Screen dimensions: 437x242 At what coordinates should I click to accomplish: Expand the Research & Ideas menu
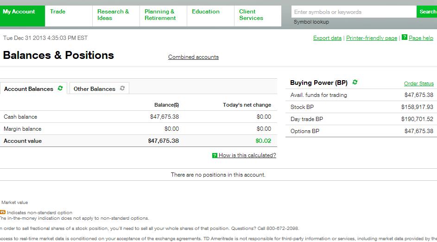point(113,15)
